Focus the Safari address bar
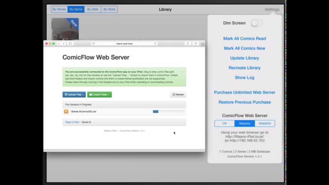The height and width of the screenshot is (185, 329). [124, 44]
